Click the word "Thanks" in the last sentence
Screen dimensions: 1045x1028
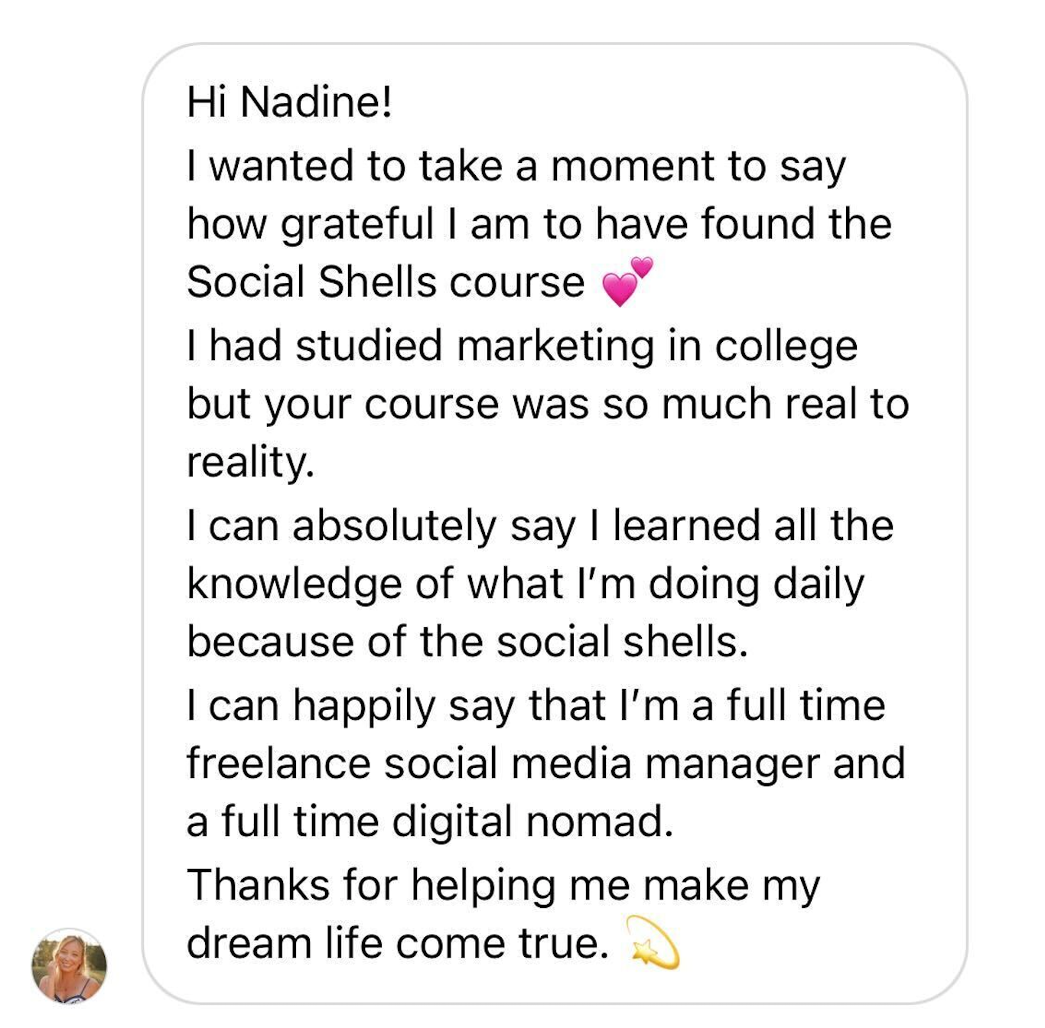click(x=258, y=886)
